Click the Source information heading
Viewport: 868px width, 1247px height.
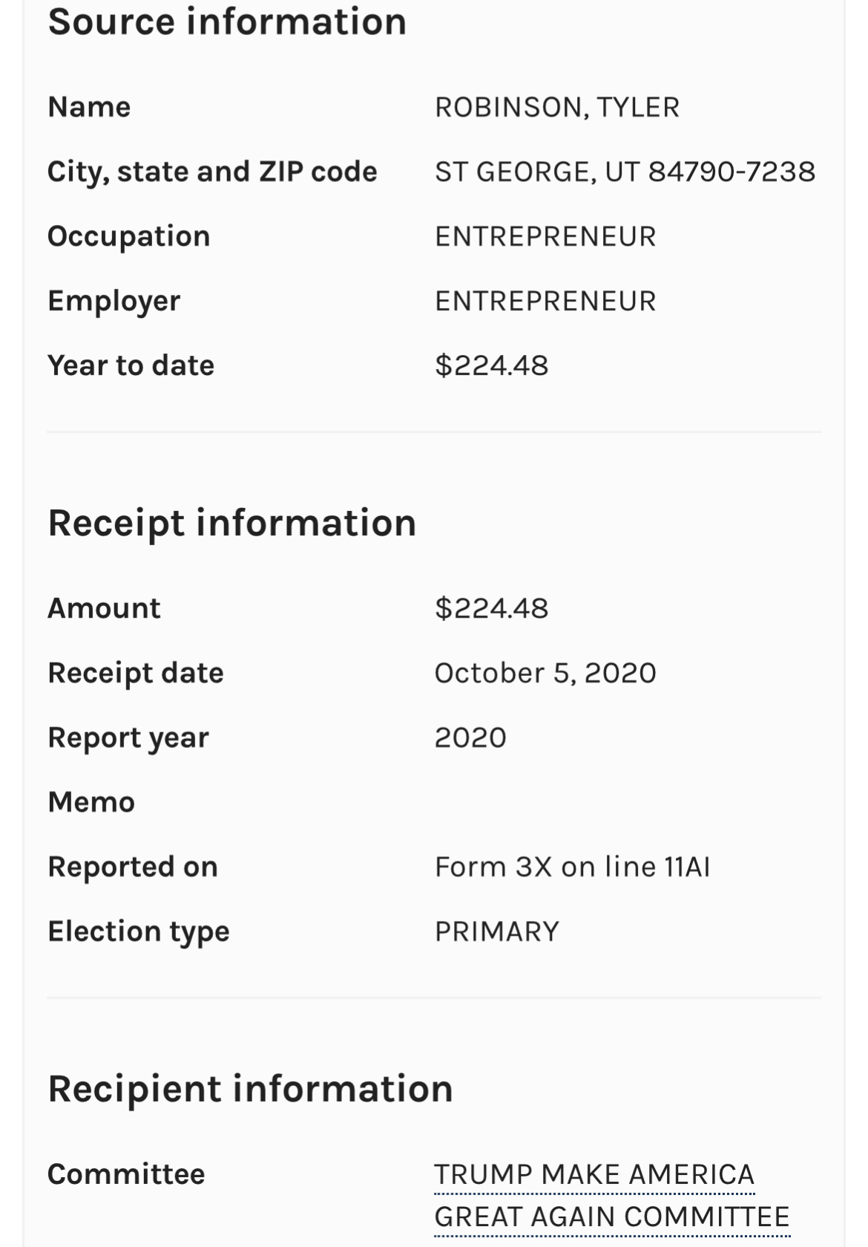tap(227, 22)
